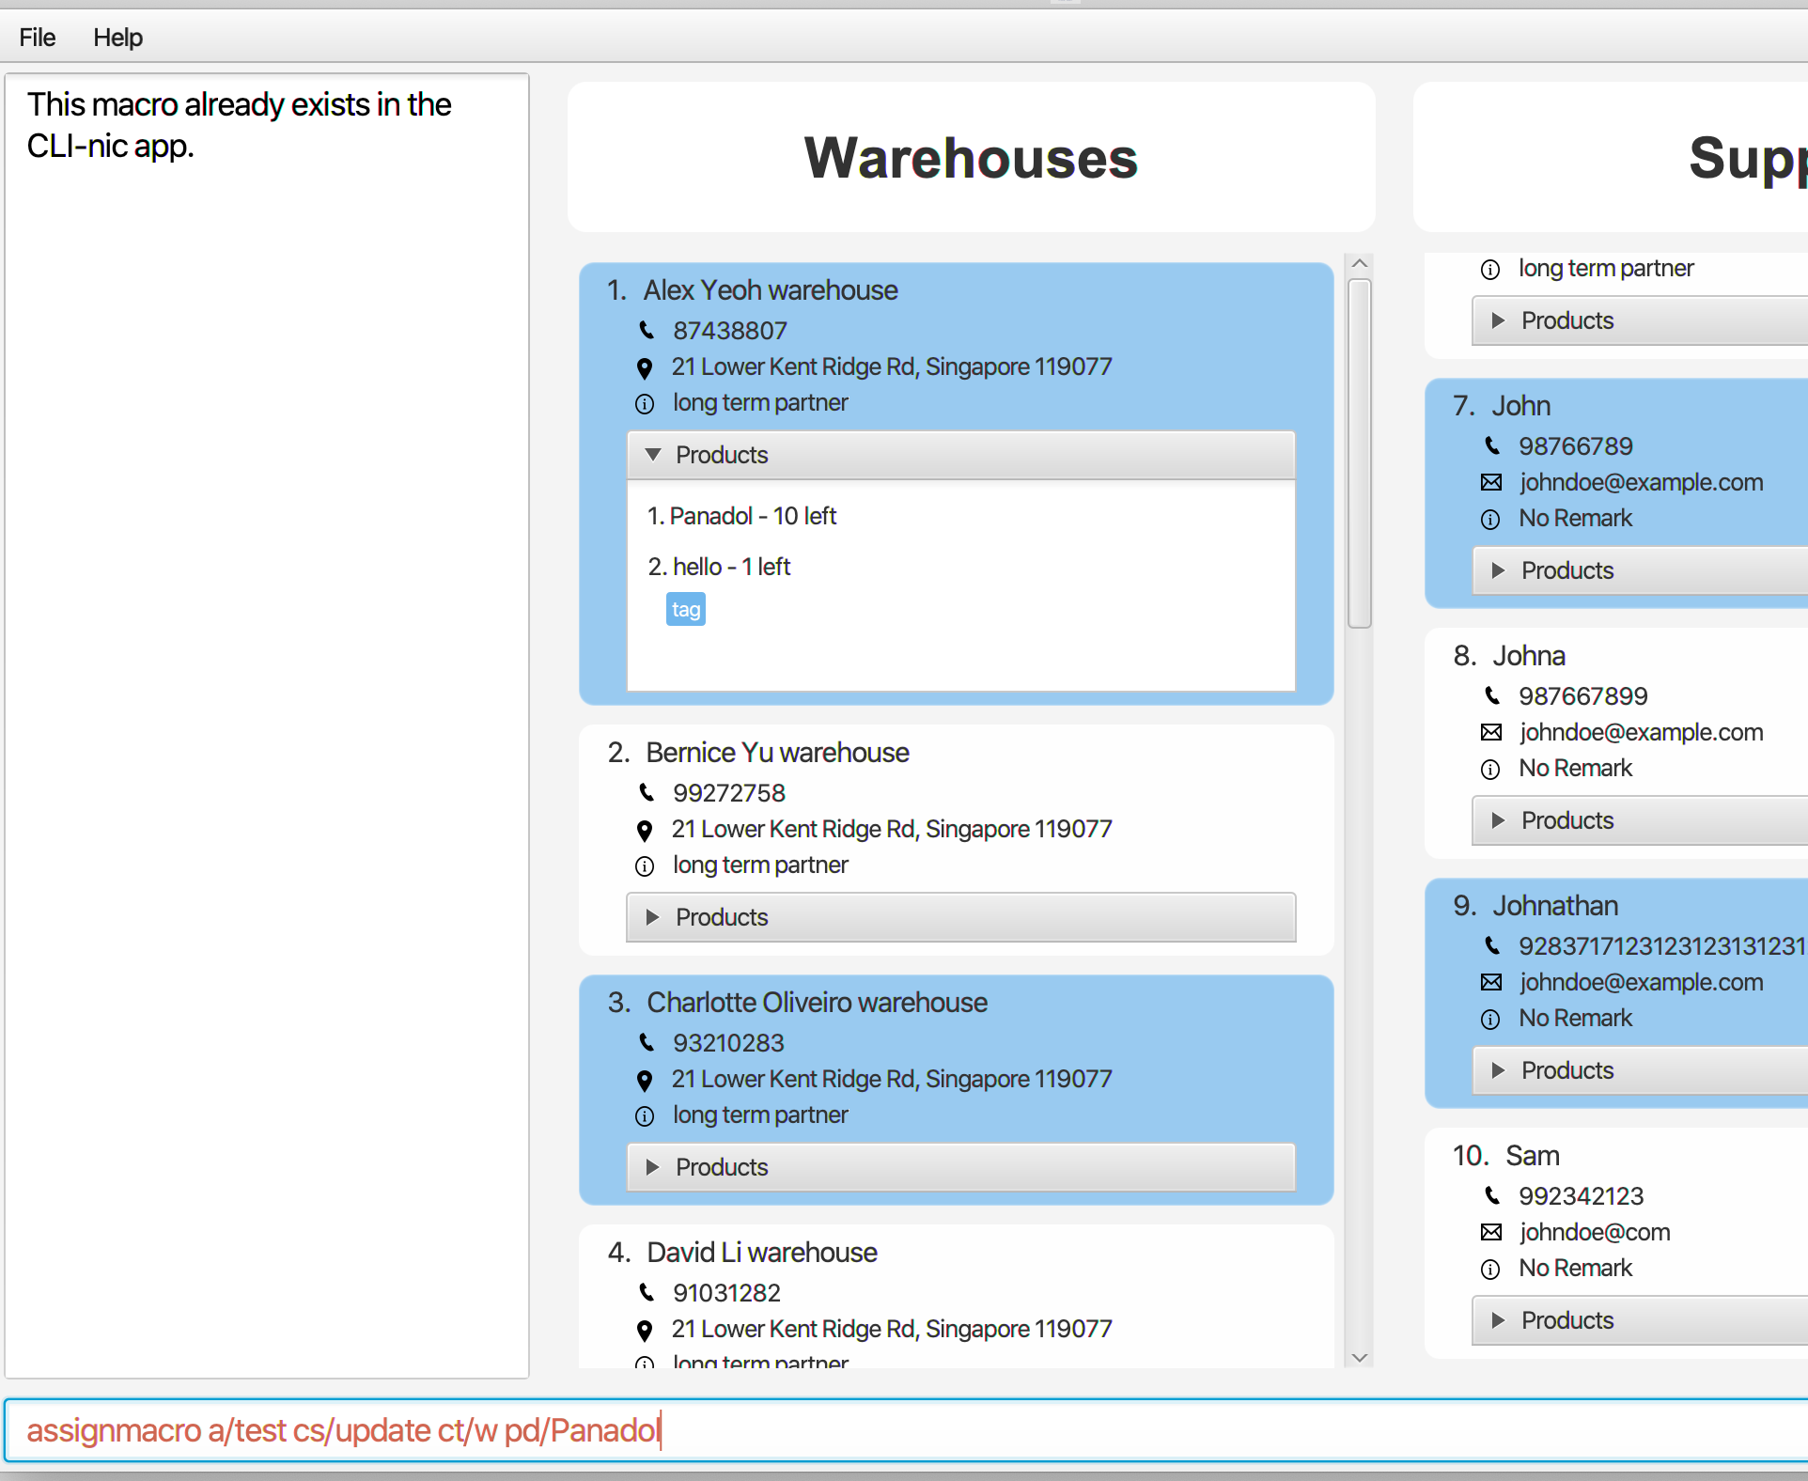Click phone icon for supplier Johna
Screen dimensions: 1808x1481
(1491, 695)
